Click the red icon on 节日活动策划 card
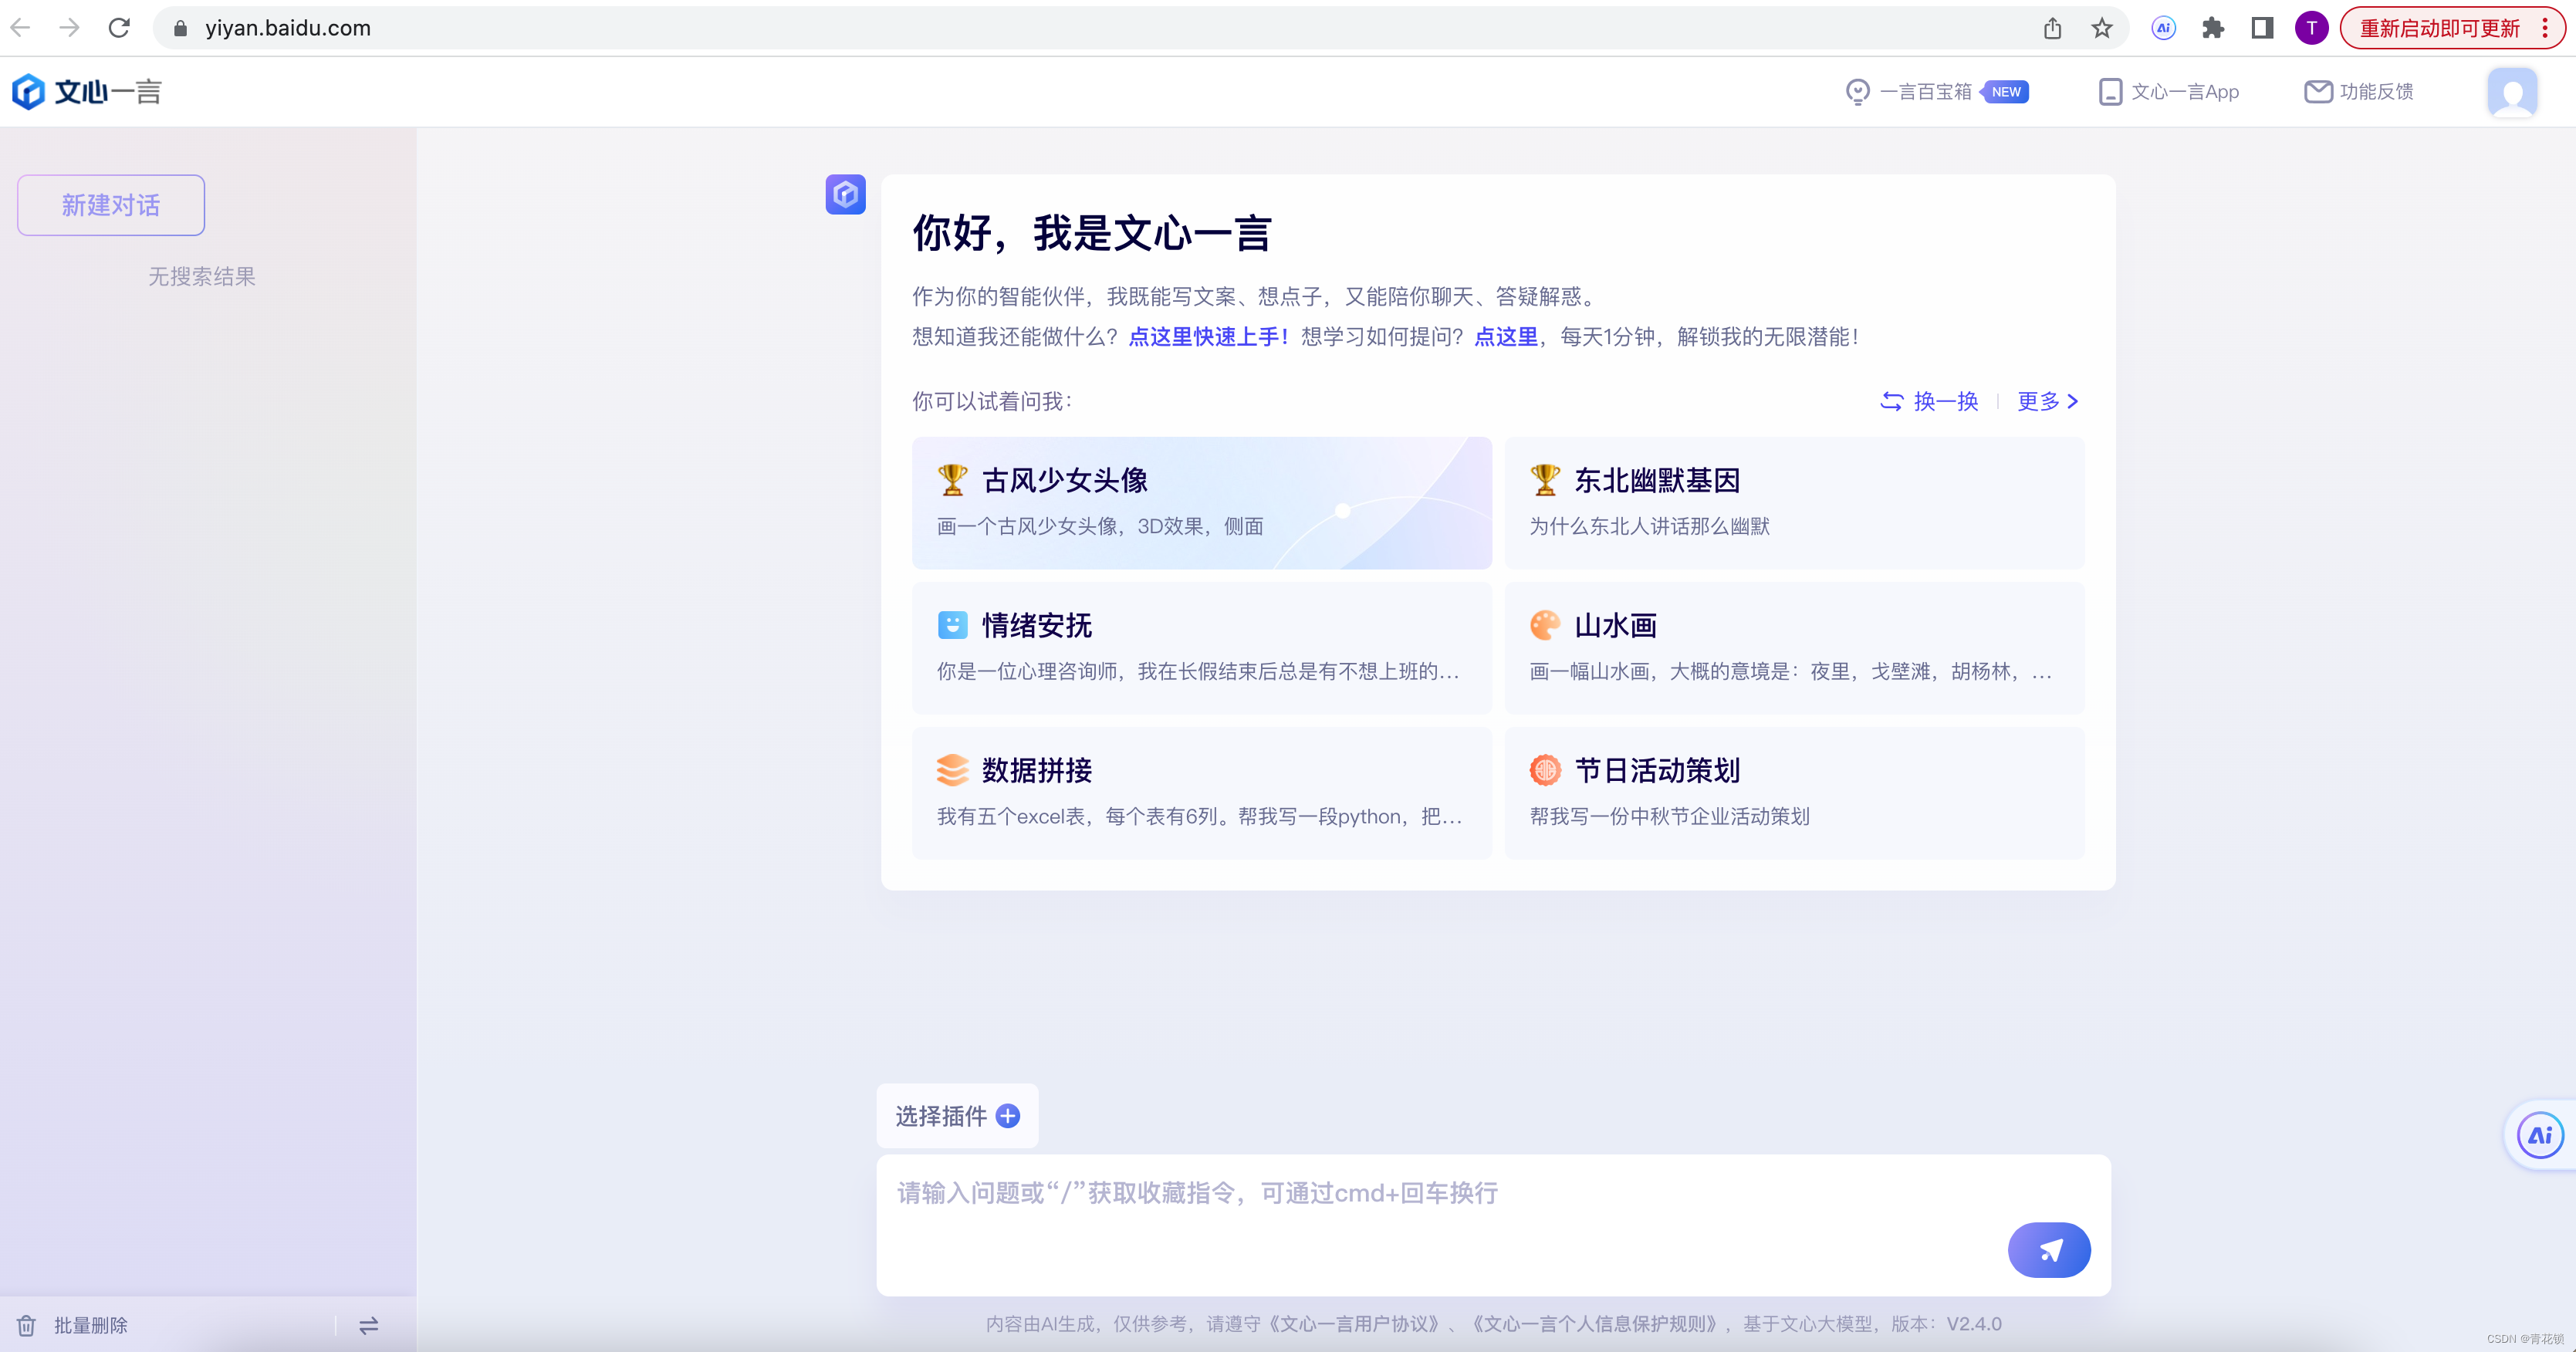Image resolution: width=2576 pixels, height=1352 pixels. click(1545, 770)
